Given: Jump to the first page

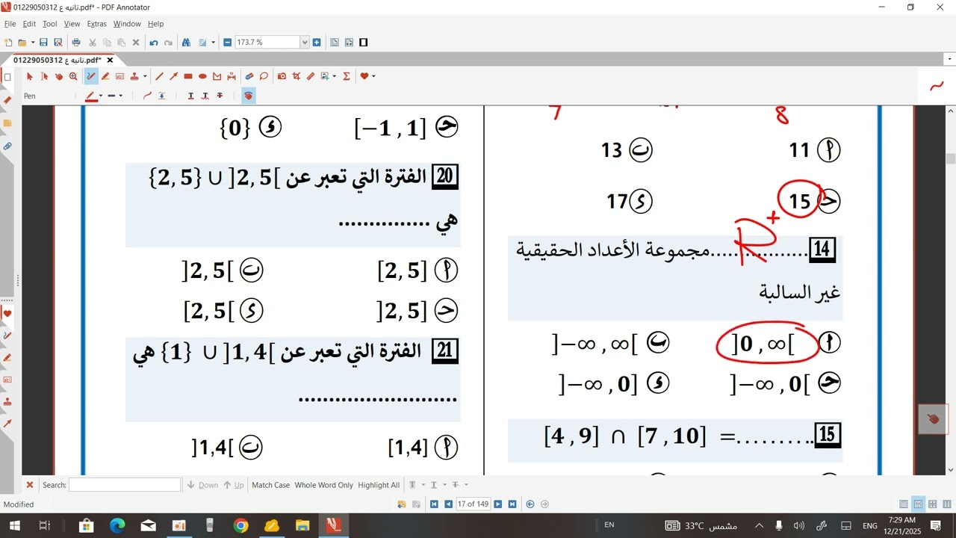Looking at the screenshot, I should [x=434, y=504].
